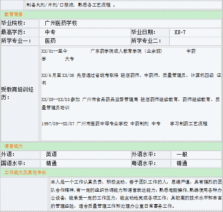Click the 驻店药师 certificate entry line

point(131,79)
